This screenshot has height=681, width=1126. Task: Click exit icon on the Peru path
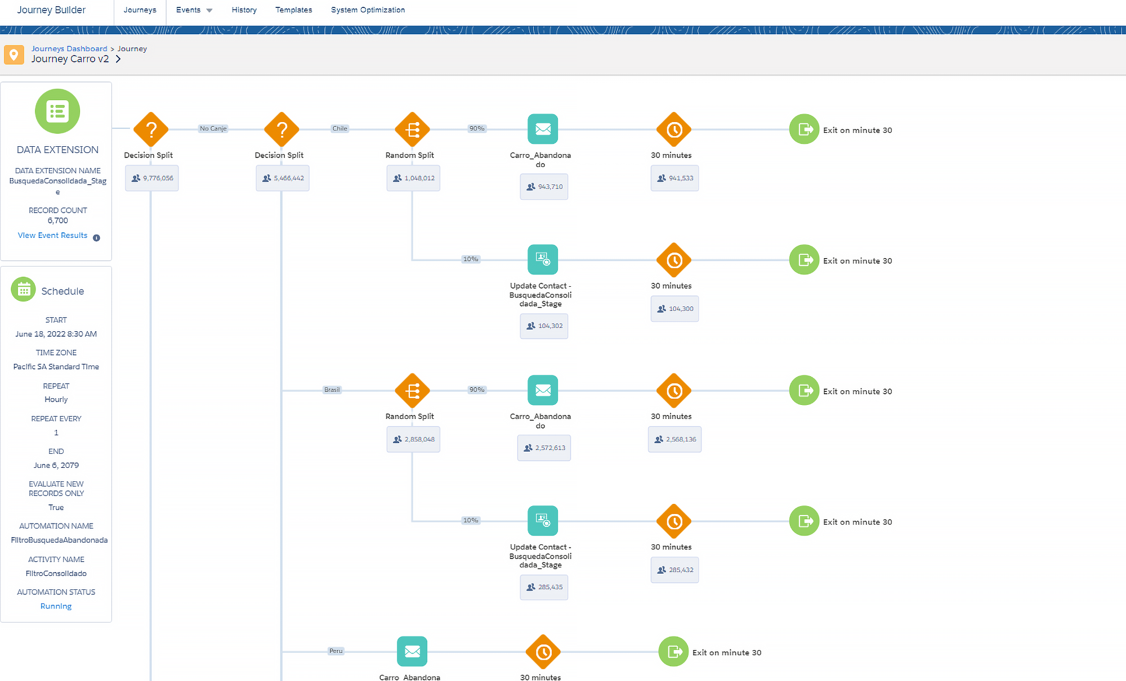tap(673, 651)
